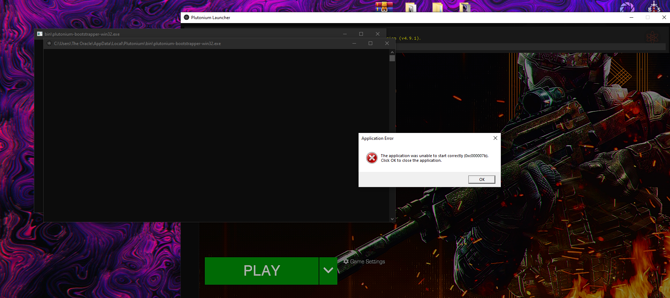Screen dimensions: 670x298
Task: Select the B S sword desktop icon
Action: [654, 6]
